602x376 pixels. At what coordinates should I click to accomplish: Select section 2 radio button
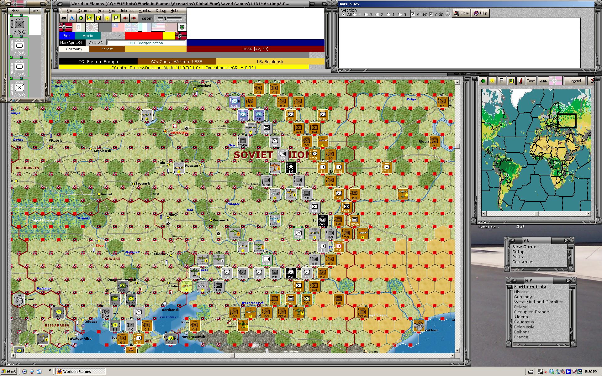(377, 14)
